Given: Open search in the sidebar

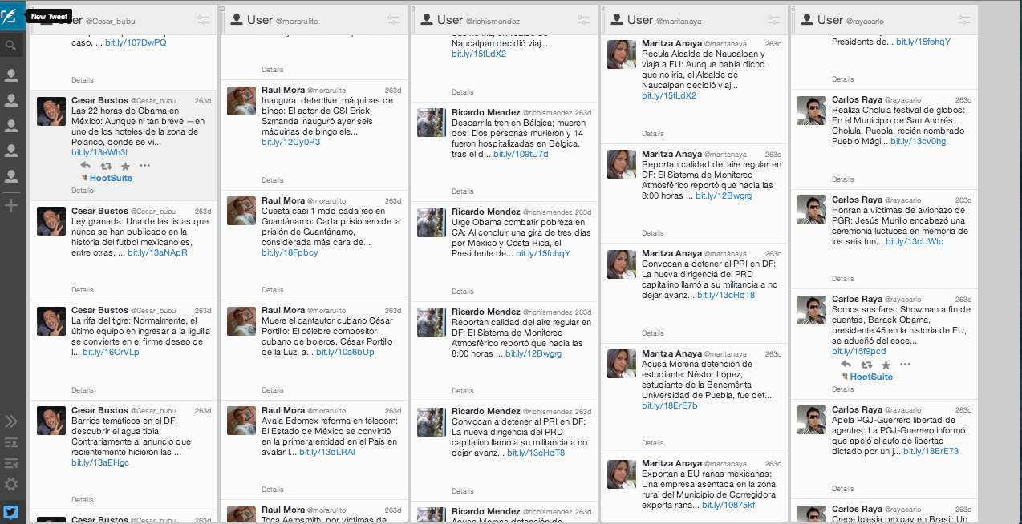Looking at the screenshot, I should [x=11, y=46].
